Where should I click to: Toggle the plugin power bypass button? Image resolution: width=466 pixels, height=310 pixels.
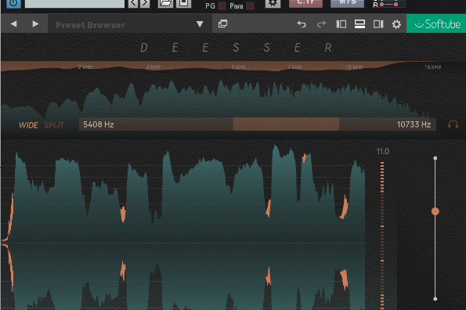pyautogui.click(x=13, y=3)
